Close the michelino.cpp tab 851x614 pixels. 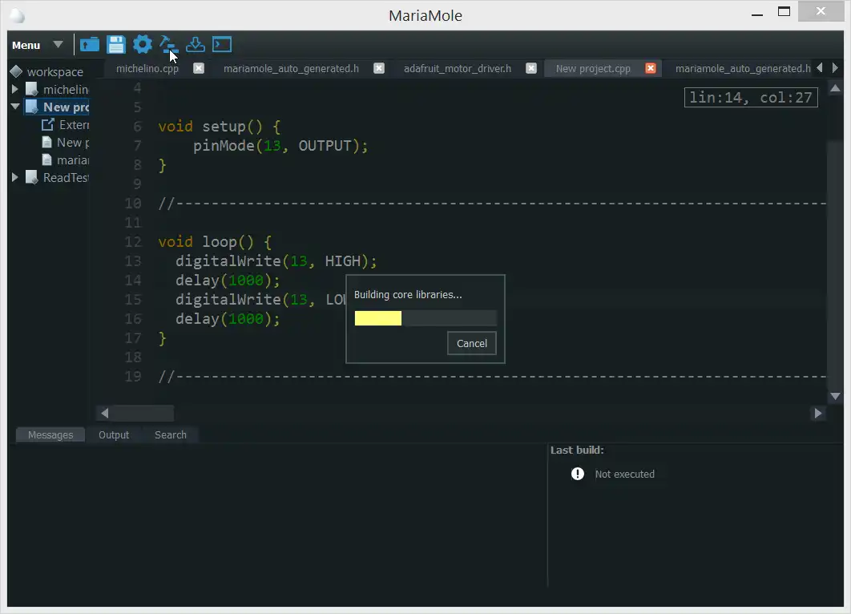(199, 68)
